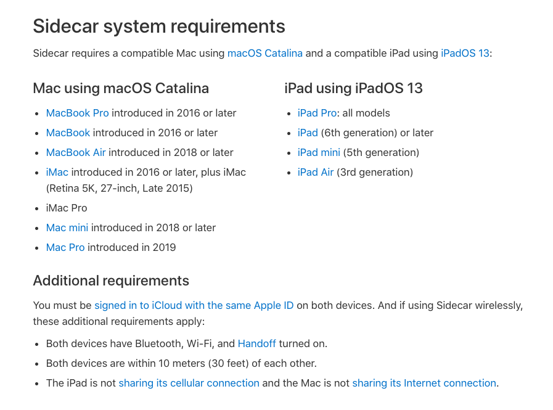Open the macOS Catalina link
The width and height of the screenshot is (553, 410).
coord(264,53)
